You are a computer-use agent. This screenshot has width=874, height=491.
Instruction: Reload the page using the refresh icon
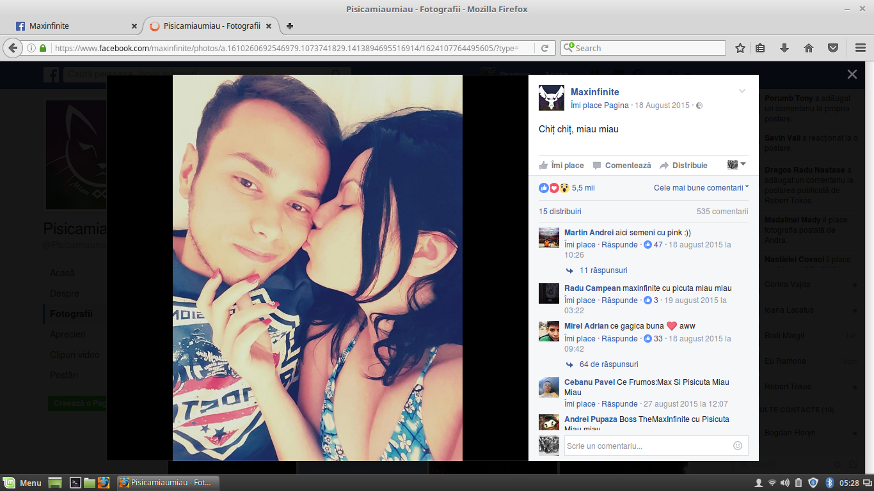[x=545, y=48]
